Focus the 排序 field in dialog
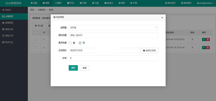Viewport: 216px width, 101px height. [x=113, y=58]
